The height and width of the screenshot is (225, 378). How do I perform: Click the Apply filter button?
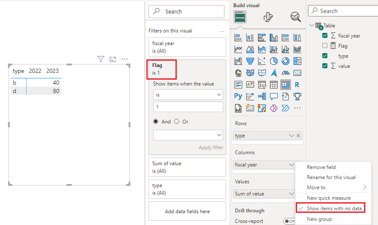coord(211,147)
